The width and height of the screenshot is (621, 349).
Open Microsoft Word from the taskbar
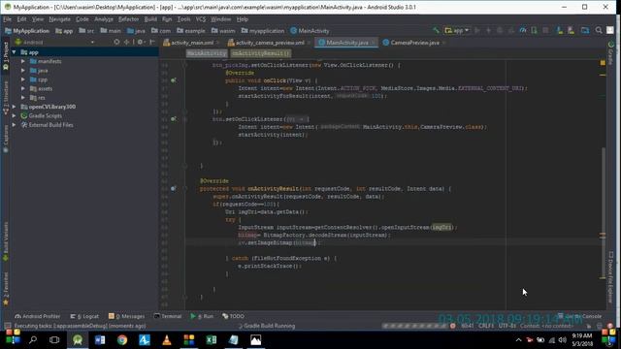[x=100, y=340]
